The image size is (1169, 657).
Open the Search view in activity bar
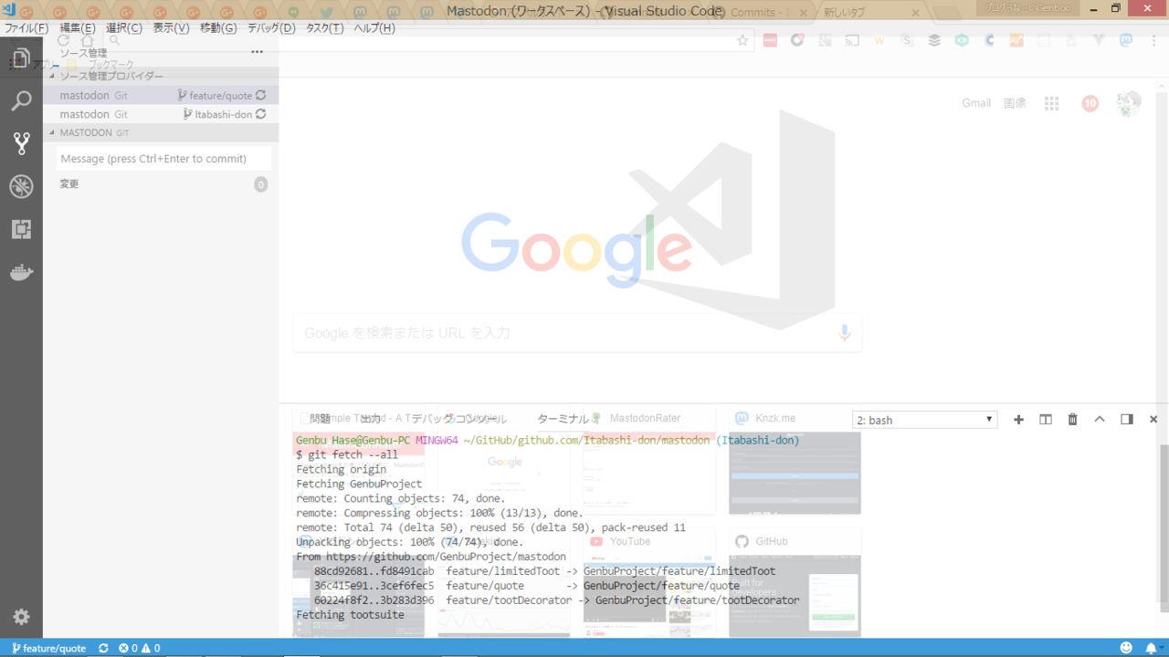click(21, 100)
